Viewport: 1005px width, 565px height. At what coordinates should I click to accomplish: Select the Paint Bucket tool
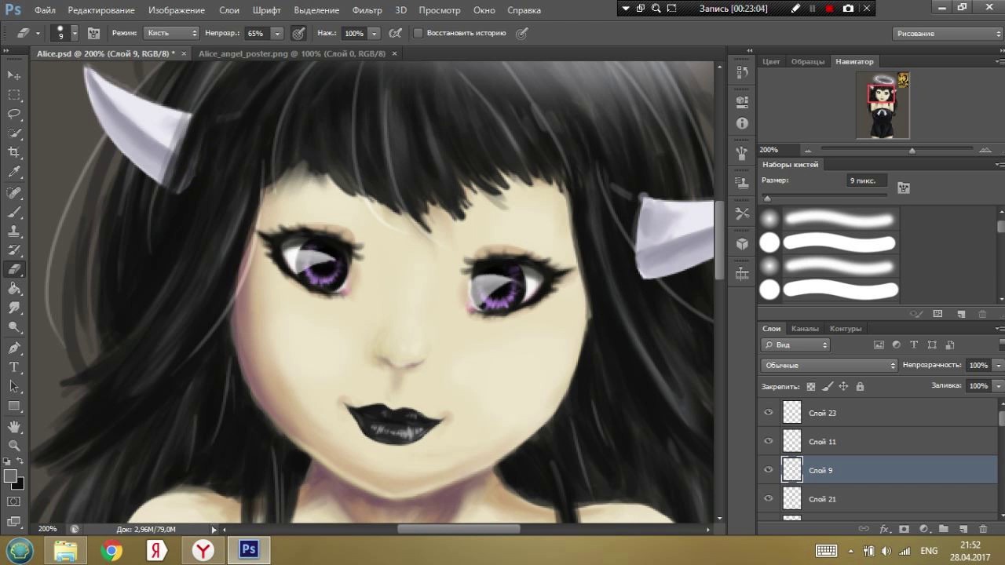(x=14, y=289)
